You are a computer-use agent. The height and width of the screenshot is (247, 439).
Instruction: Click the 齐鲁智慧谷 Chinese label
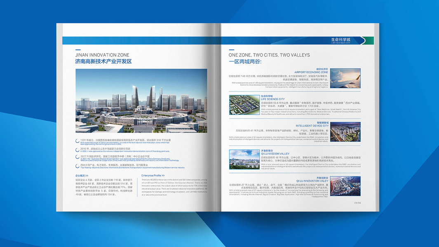267,151
